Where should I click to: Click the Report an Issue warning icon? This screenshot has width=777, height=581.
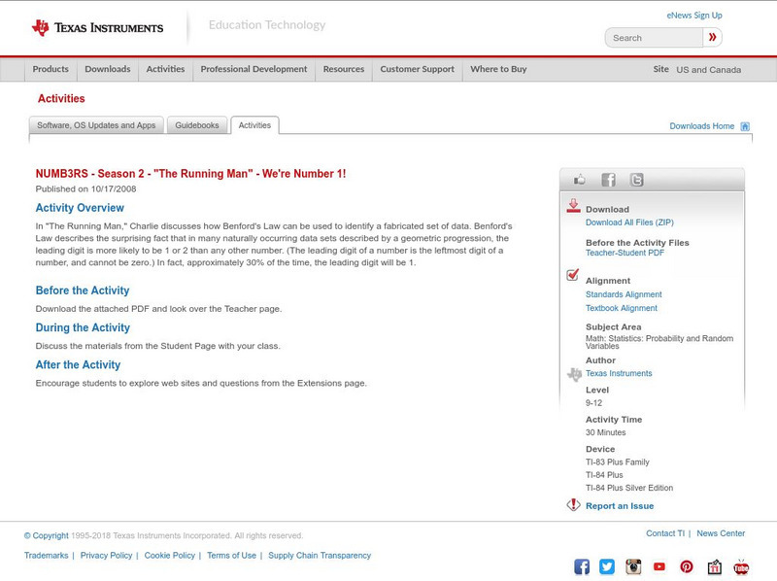[573, 504]
